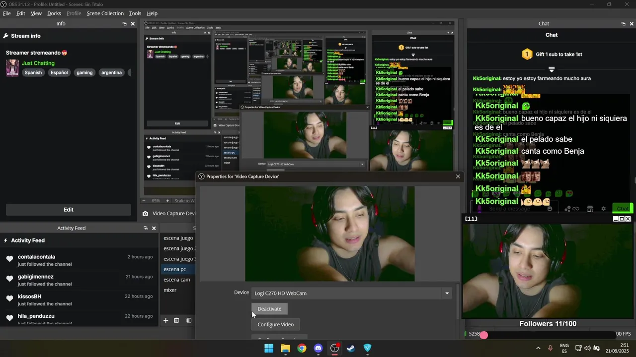The image size is (636, 357).
Task: Click the heart icon beside kissosBH
Action: [9, 298]
